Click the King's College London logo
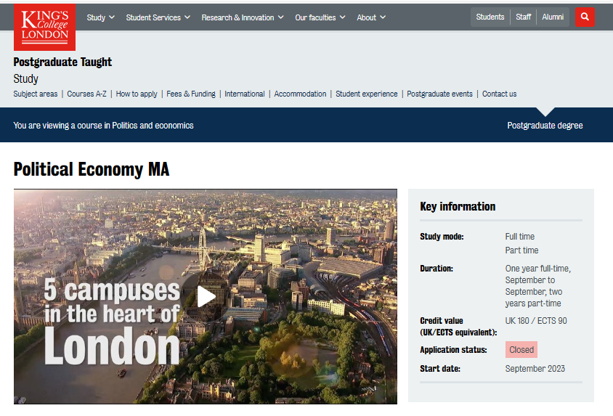This screenshot has height=416, width=613. tap(44, 25)
